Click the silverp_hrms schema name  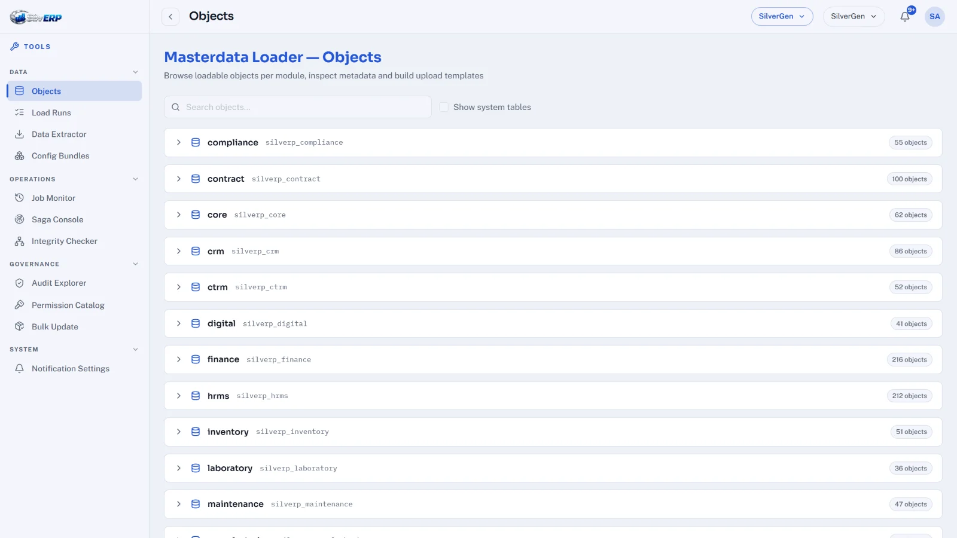(x=262, y=396)
